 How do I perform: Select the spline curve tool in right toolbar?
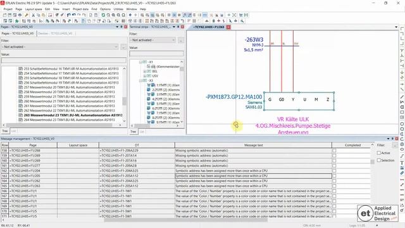point(402,156)
